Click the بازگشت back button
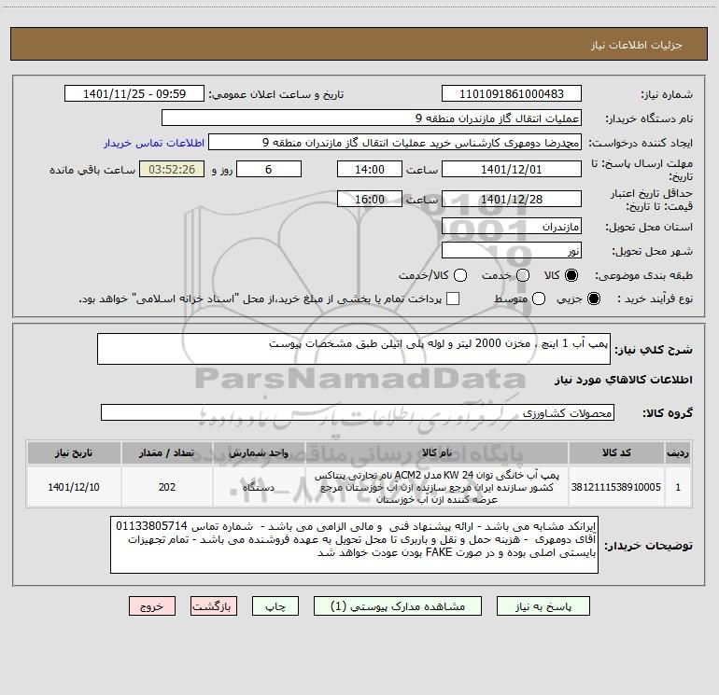This screenshot has height=695, width=719. [x=214, y=606]
